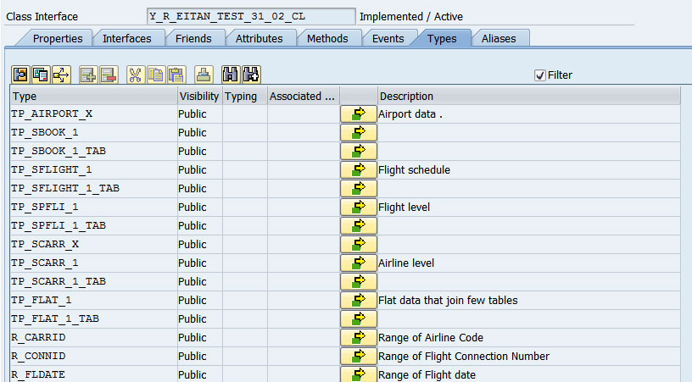Select the R_CONNID type cell

tap(93, 356)
